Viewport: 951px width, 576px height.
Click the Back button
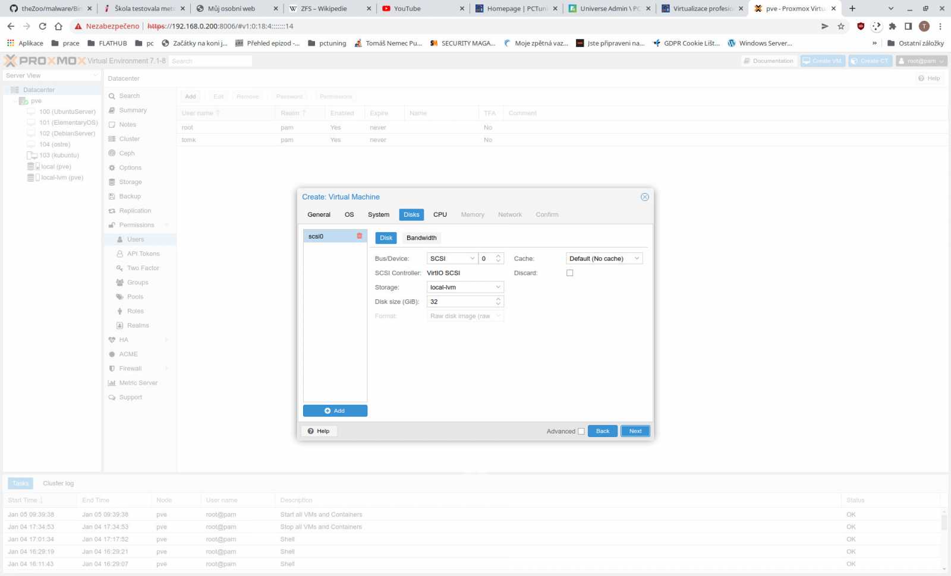click(603, 431)
